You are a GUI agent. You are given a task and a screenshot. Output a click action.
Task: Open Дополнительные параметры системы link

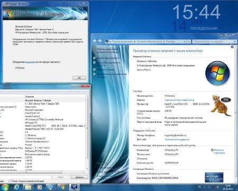[112, 75]
